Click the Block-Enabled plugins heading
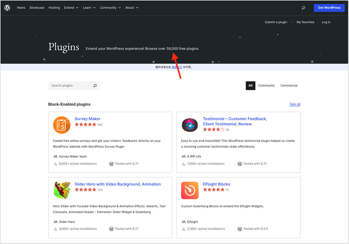 click(69, 105)
